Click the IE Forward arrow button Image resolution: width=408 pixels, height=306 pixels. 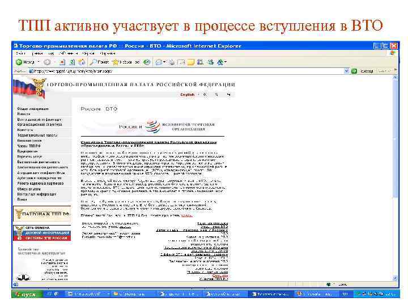47,62
